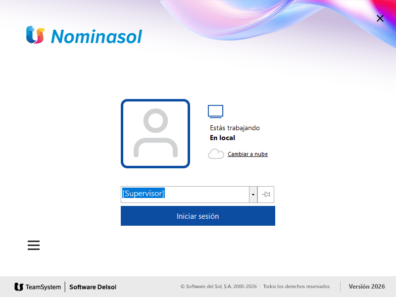396x297 pixels.
Task: Expand the user selection dropdown arrow
Action: click(x=253, y=195)
